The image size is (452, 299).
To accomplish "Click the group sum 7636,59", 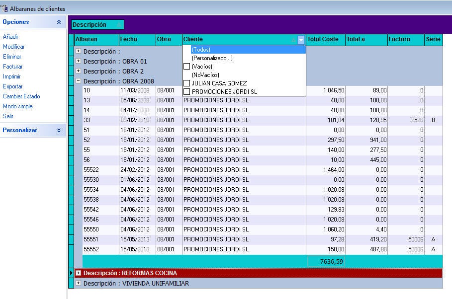I will (326, 262).
